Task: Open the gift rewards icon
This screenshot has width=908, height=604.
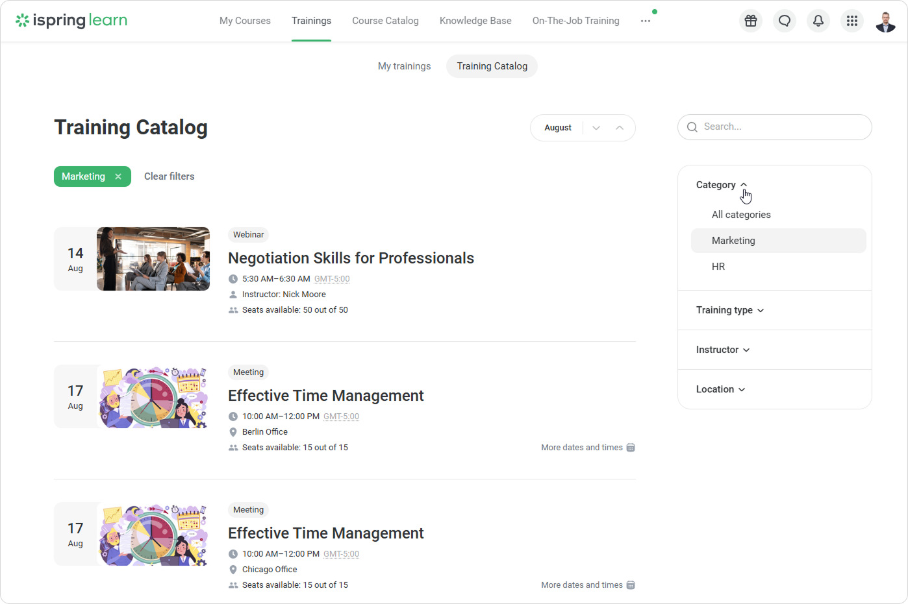Action: coord(751,21)
